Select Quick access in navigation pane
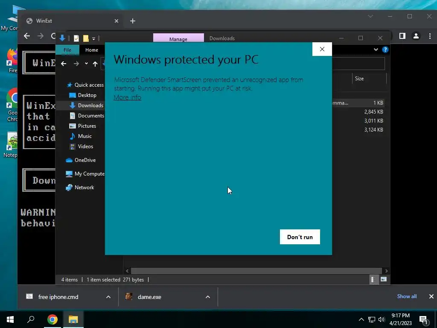This screenshot has height=328, width=437. click(x=85, y=85)
